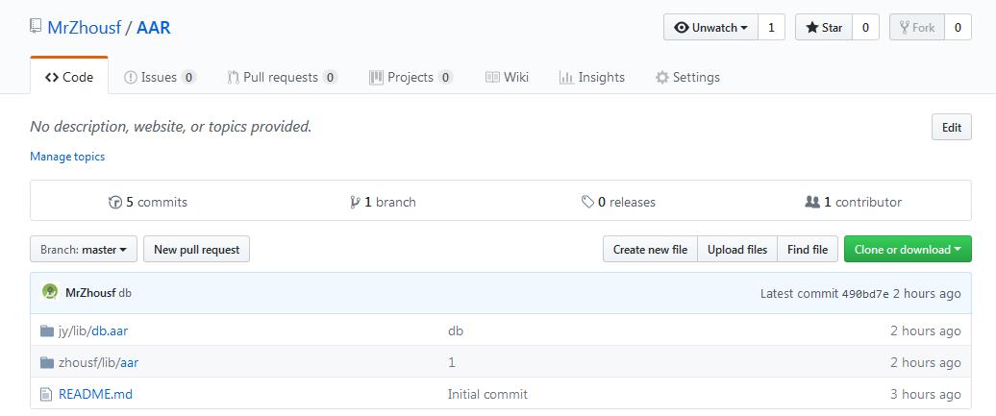Image resolution: width=996 pixels, height=416 pixels.
Task: Open the db commit message in jy row
Action: point(456,330)
